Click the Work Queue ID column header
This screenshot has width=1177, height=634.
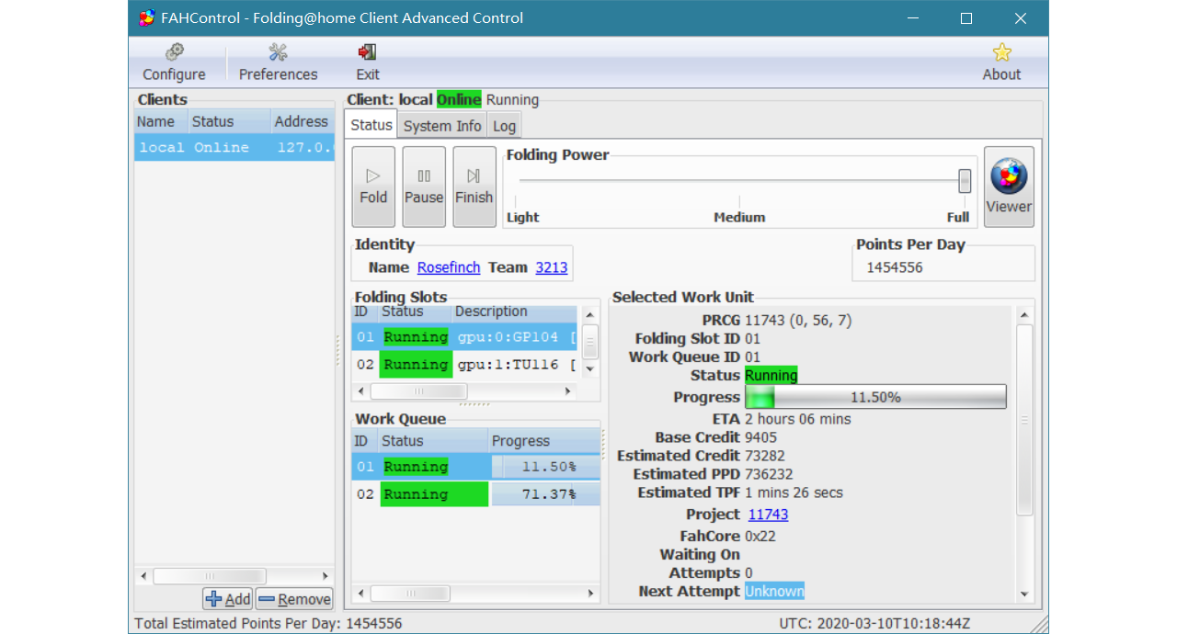(x=363, y=441)
